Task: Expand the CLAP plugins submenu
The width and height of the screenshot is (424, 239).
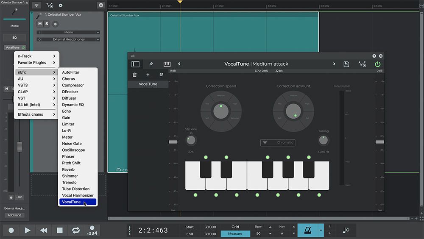Action: click(36, 92)
